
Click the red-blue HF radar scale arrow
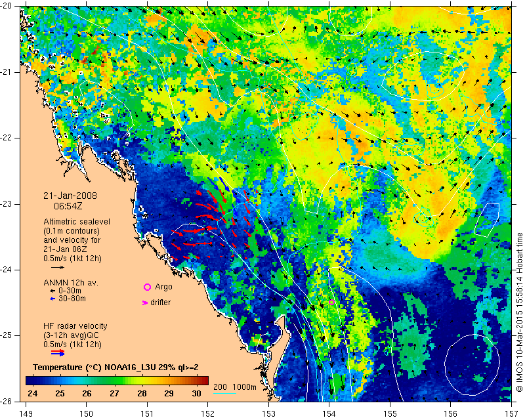58,352
